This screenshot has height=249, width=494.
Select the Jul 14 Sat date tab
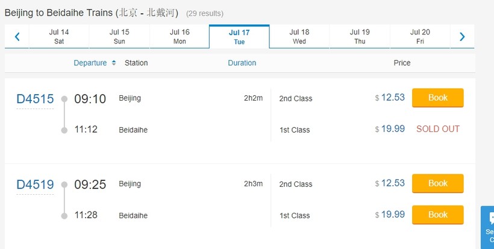[x=59, y=37]
